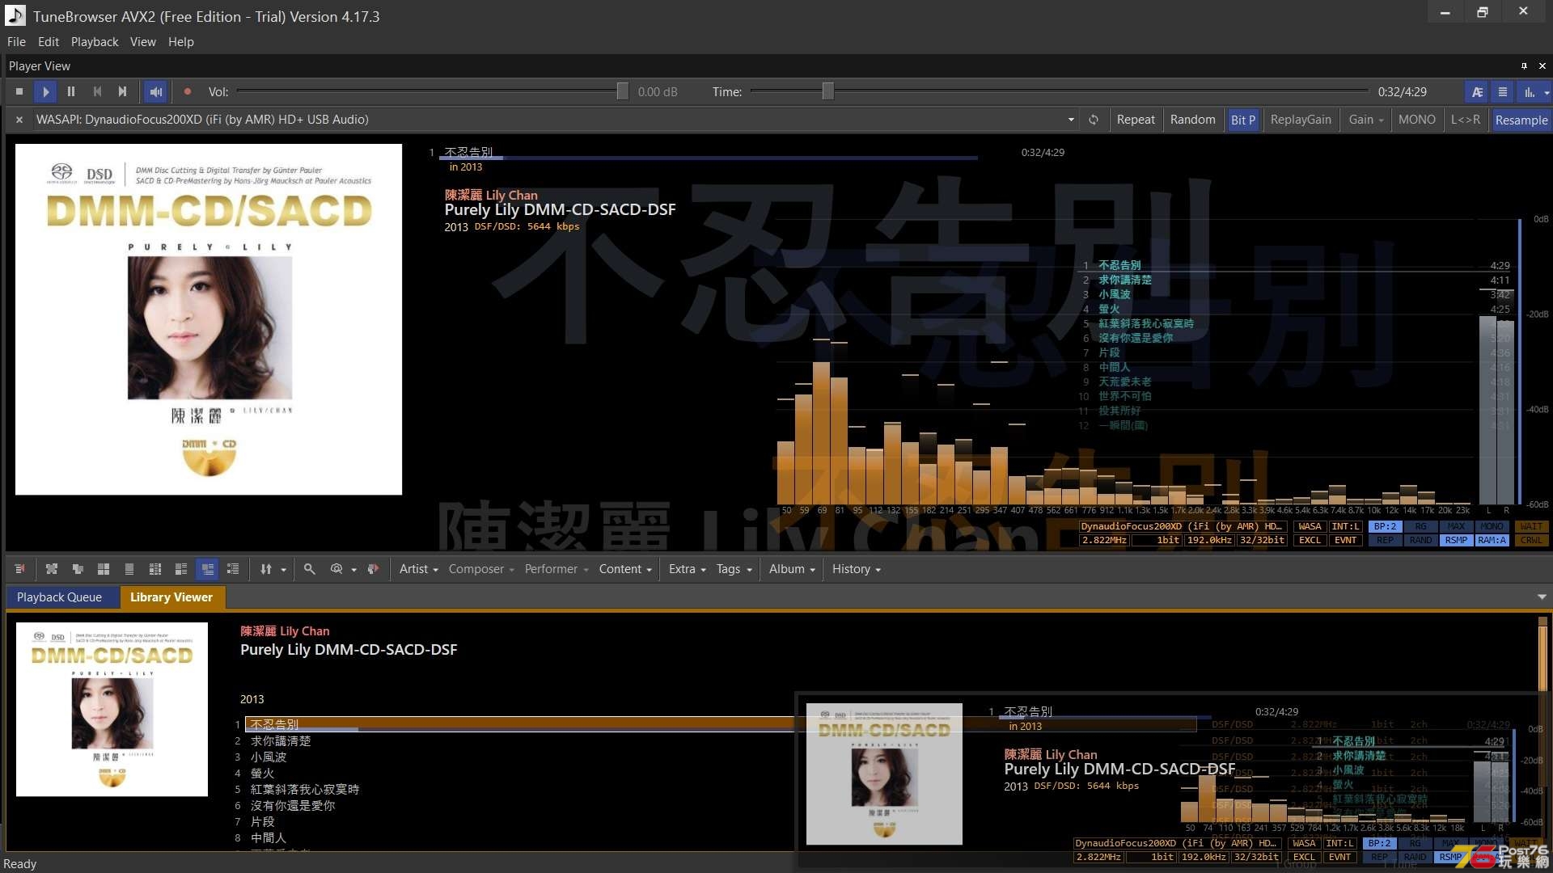1553x873 pixels.
Task: Select the single column list view icon
Action: tap(129, 569)
